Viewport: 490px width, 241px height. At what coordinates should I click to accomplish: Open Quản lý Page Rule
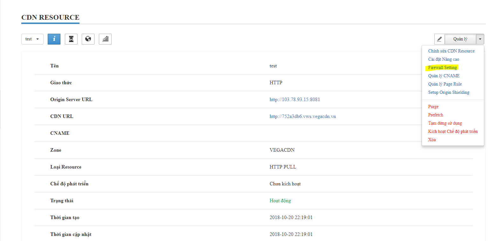pos(445,84)
